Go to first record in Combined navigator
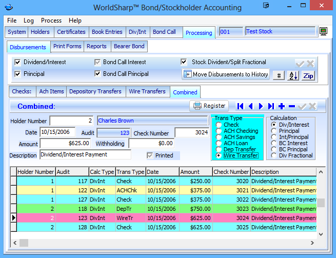The image size is (336, 258). pos(240,106)
